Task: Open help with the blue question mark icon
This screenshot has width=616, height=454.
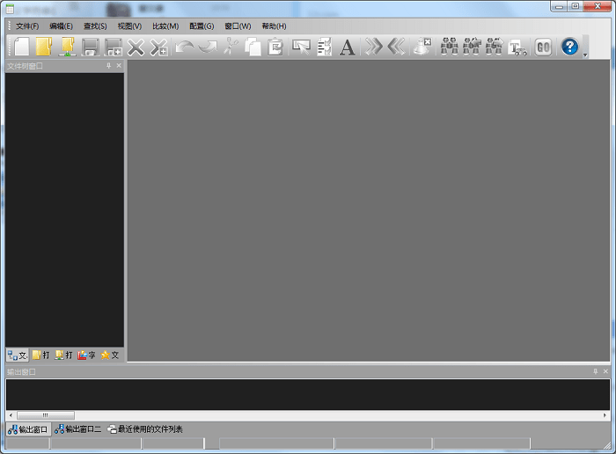Action: pos(569,47)
